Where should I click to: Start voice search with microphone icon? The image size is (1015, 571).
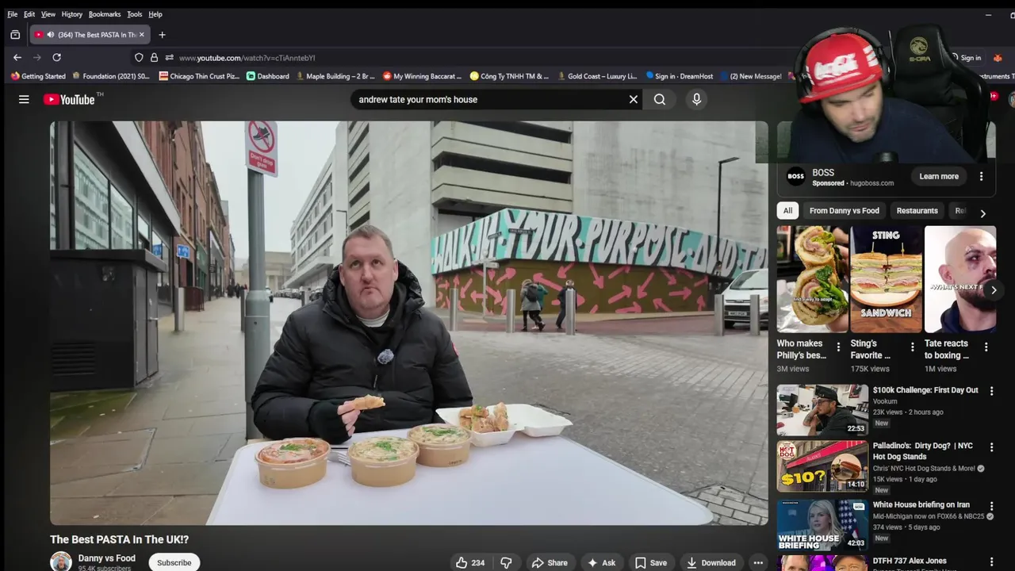(696, 99)
